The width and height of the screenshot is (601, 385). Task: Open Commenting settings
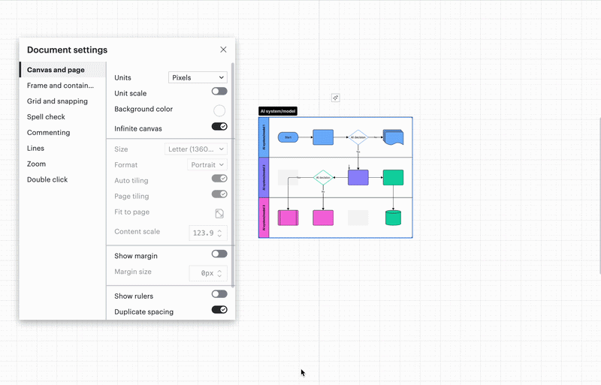coord(62,133)
